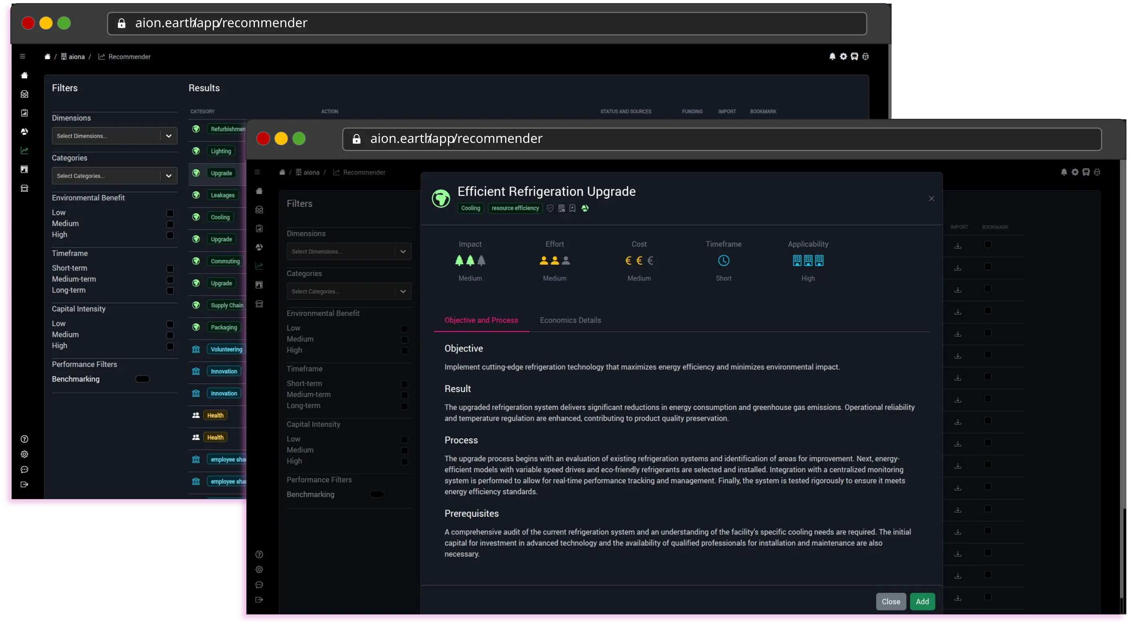Enable the Medium Capital Intensity checkbox
Viewport: 1130px width, 626px height.
(x=404, y=450)
